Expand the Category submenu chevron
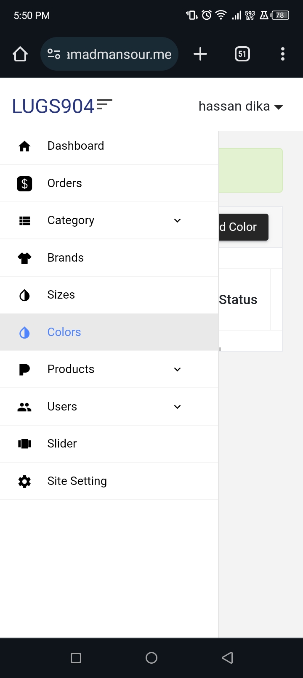 point(178,220)
